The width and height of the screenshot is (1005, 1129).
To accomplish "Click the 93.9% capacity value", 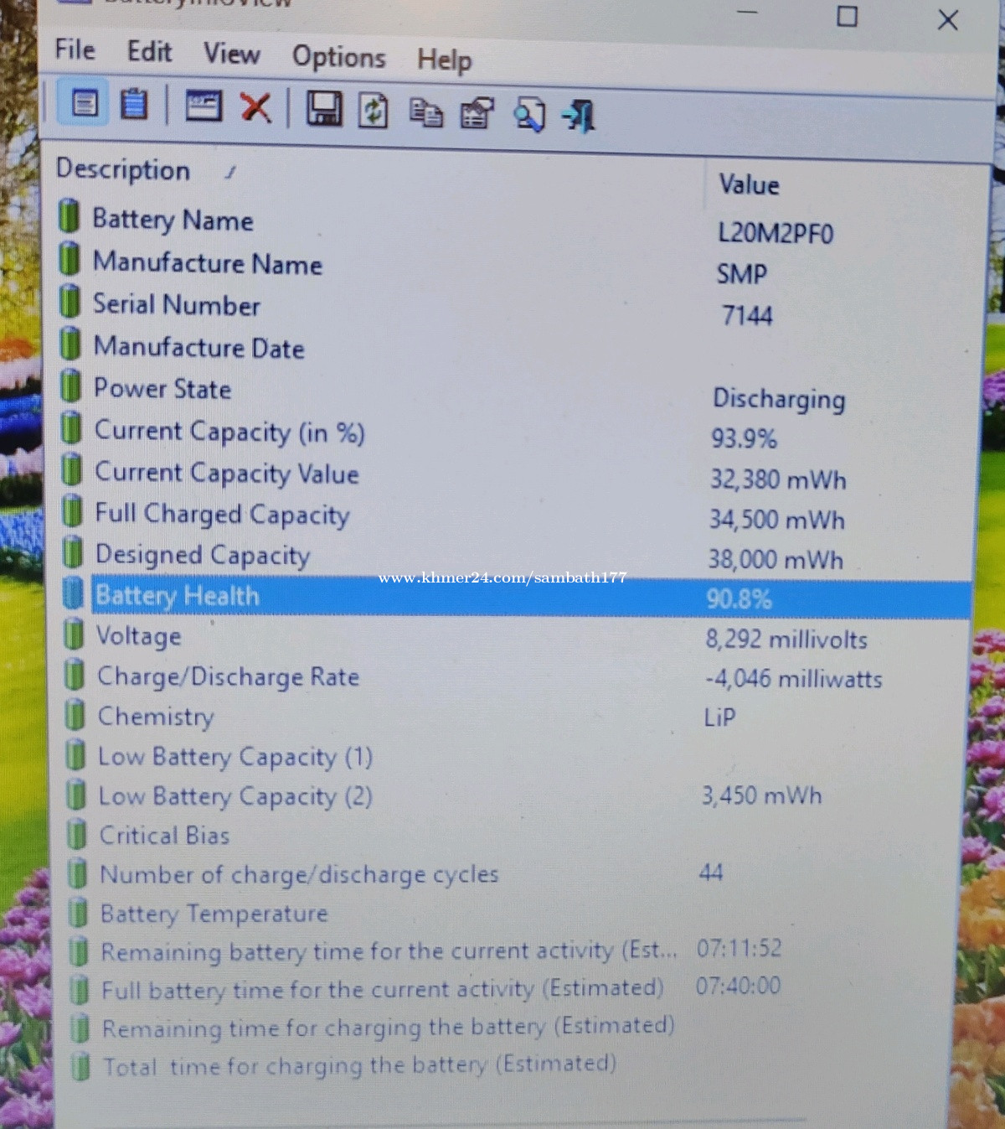I will pyautogui.click(x=744, y=438).
